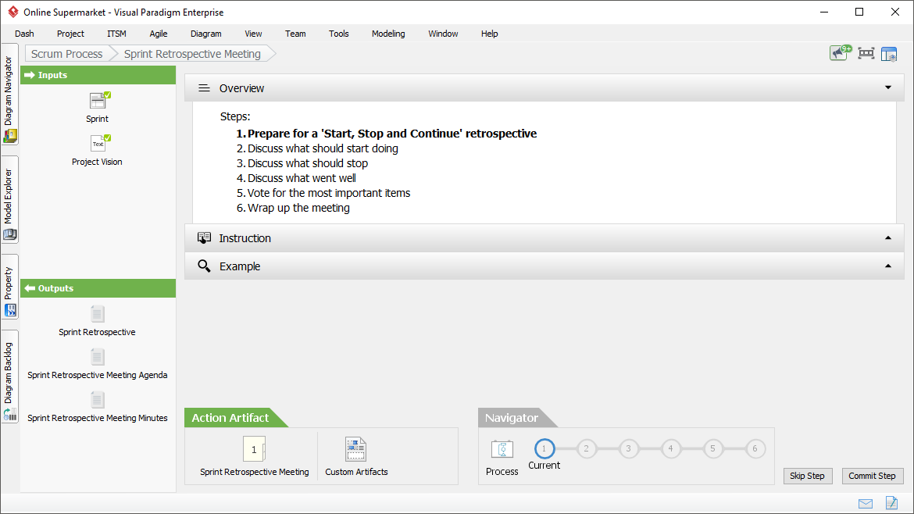Click the Example magnifier icon
914x514 pixels.
(x=204, y=266)
